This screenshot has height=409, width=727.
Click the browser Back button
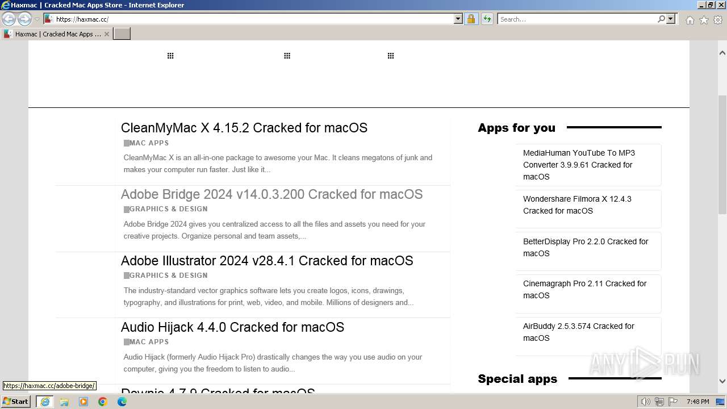coord(9,19)
